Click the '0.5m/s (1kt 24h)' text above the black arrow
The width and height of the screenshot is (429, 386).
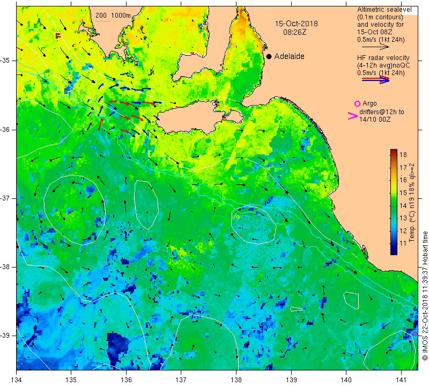click(x=381, y=40)
